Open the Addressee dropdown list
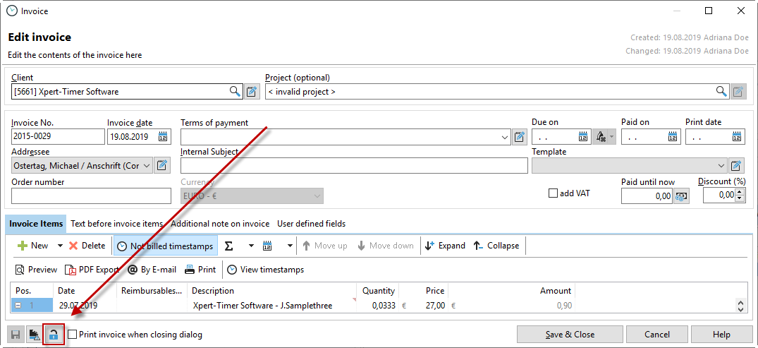This screenshot has width=758, height=348. (146, 166)
